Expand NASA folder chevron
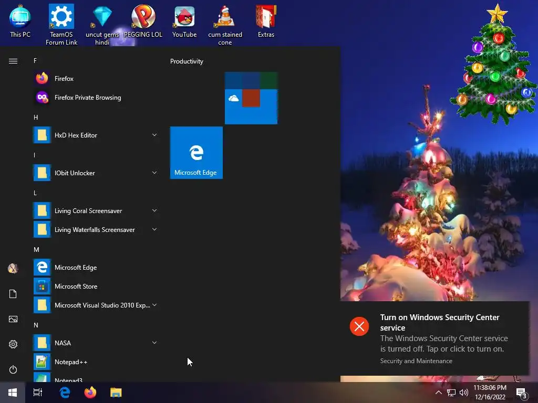The width and height of the screenshot is (538, 403). pyautogui.click(x=154, y=343)
